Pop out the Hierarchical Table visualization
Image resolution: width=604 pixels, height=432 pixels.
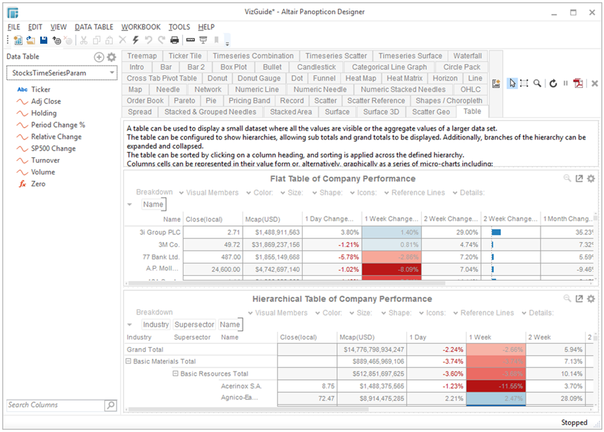[x=579, y=299]
